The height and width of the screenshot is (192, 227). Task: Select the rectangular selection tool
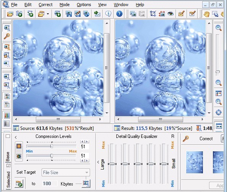click(x=215, y=14)
